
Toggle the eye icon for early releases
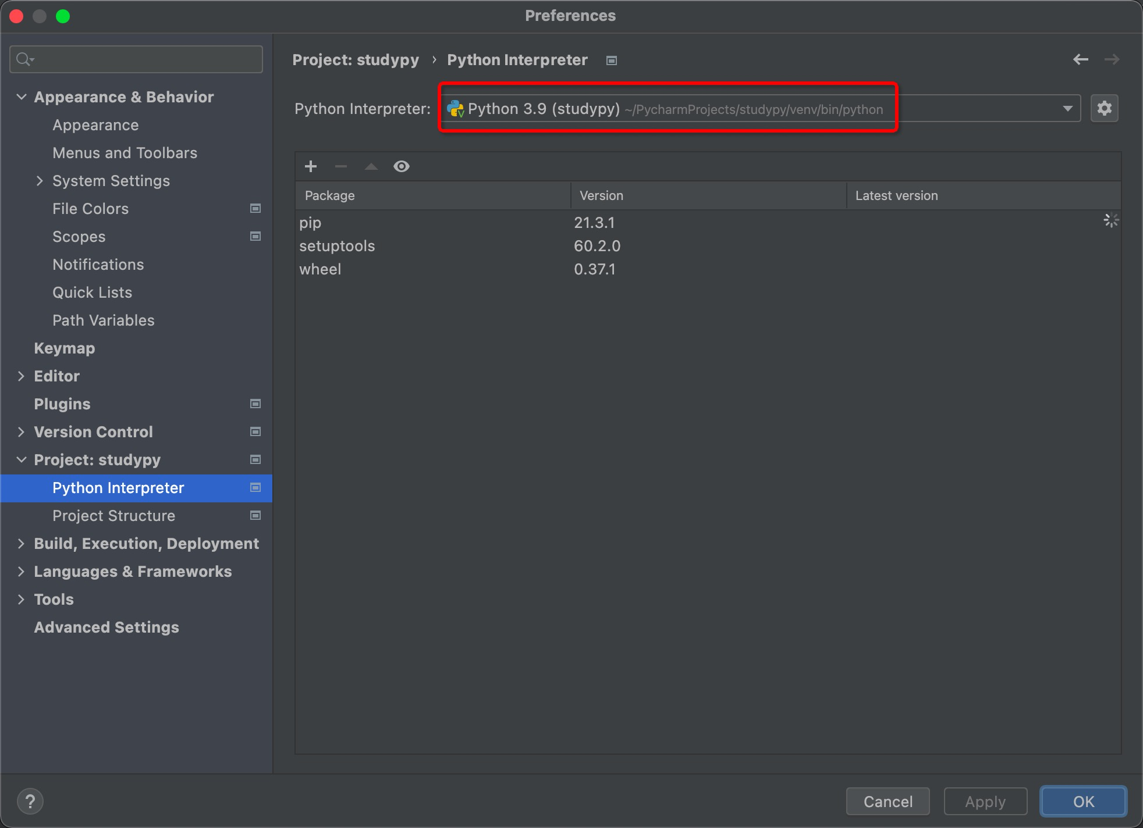tap(402, 167)
